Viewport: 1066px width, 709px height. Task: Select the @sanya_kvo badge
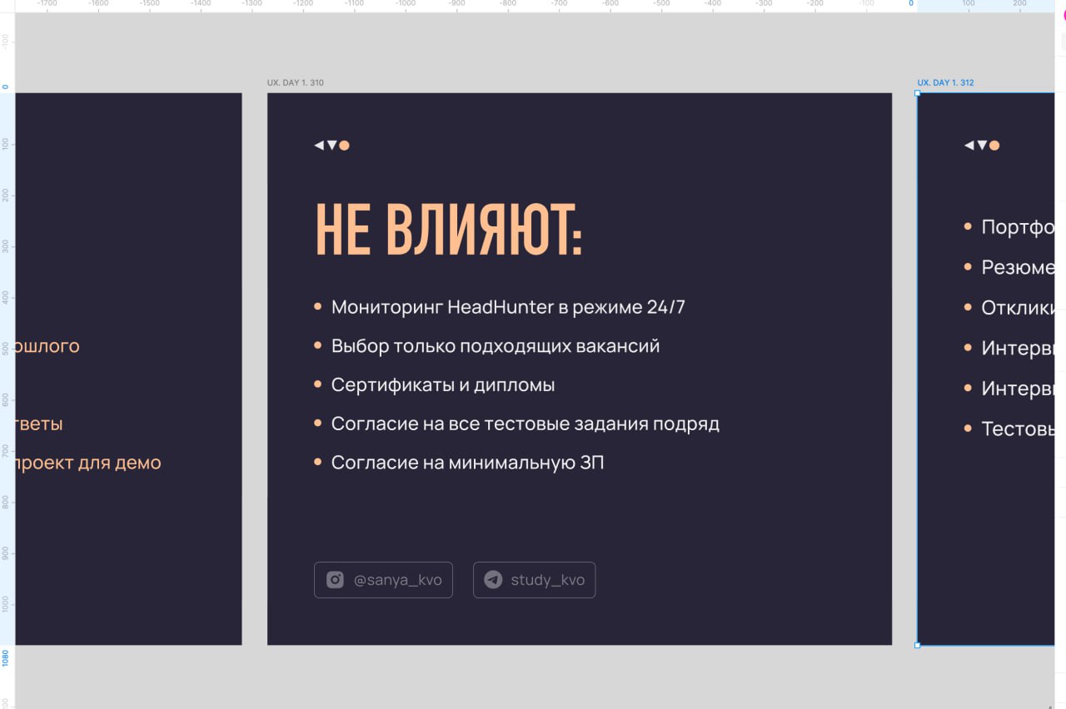tap(383, 580)
